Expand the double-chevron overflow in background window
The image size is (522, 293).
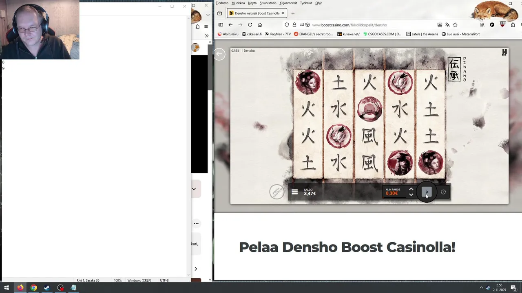tap(206, 36)
